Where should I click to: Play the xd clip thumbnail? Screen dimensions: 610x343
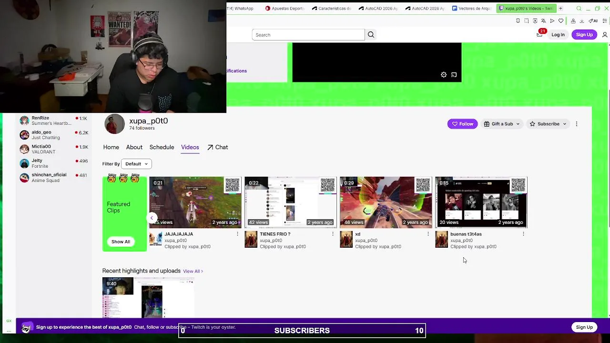[386, 202]
